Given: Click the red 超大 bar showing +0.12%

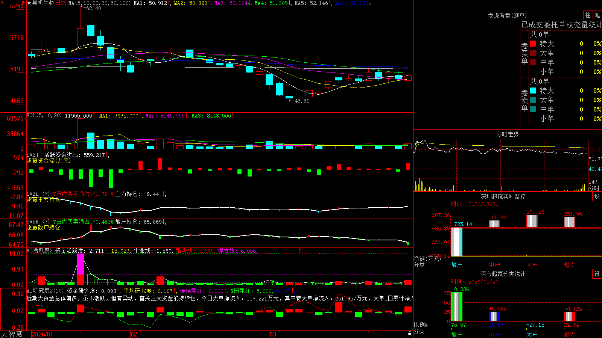Looking at the screenshot, I should coord(570,316).
